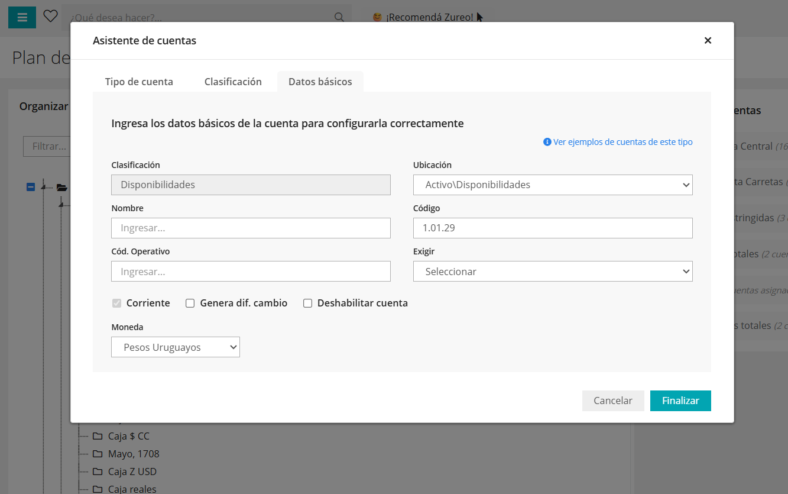The height and width of the screenshot is (494, 788).
Task: Switch to the Tipo de cuenta tab
Action: [139, 82]
